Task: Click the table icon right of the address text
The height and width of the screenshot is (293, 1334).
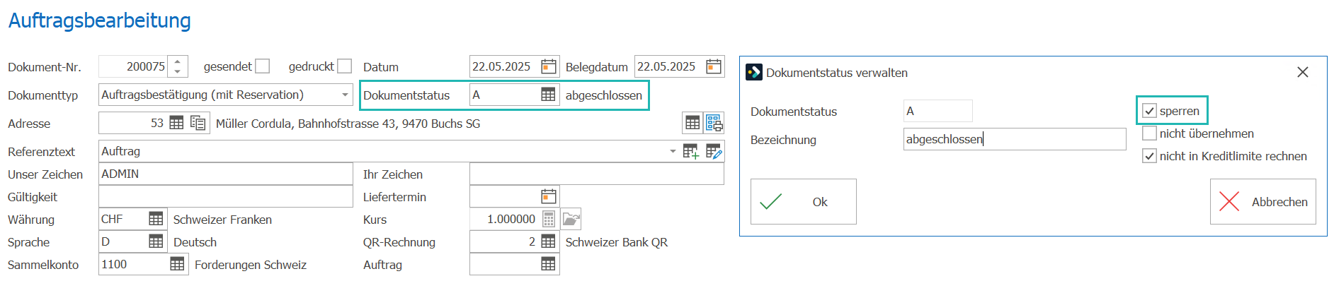Action: tap(692, 123)
